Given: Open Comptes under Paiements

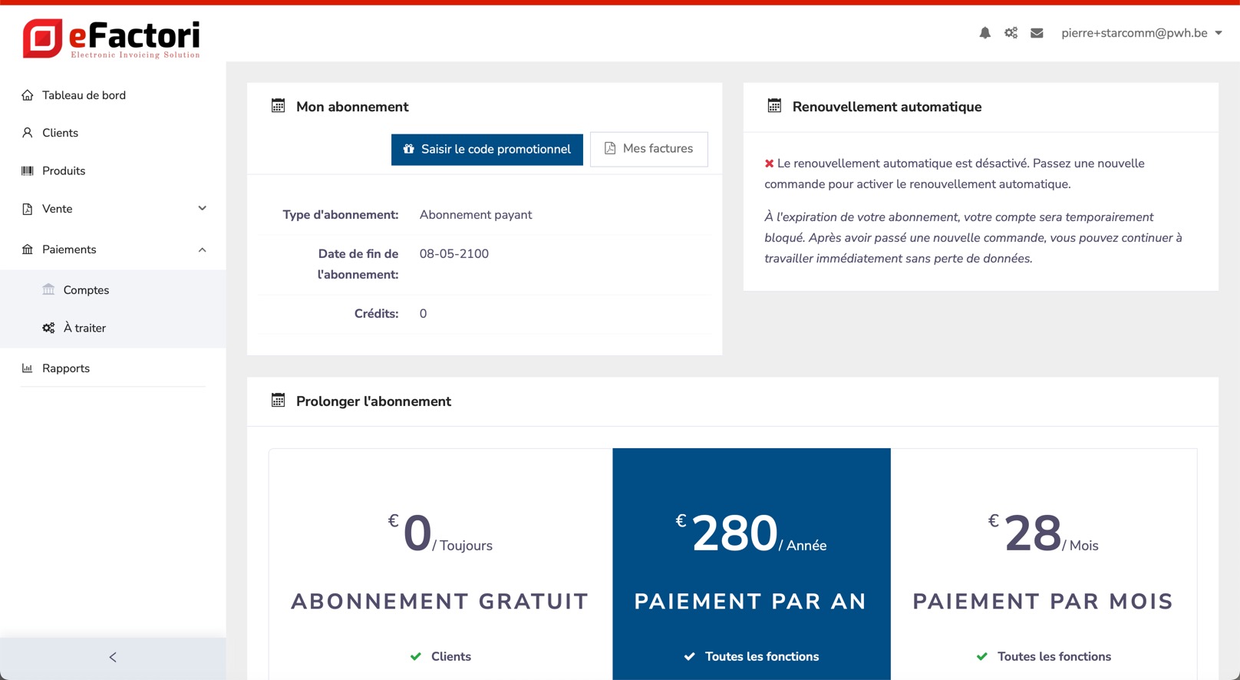Looking at the screenshot, I should (x=86, y=290).
